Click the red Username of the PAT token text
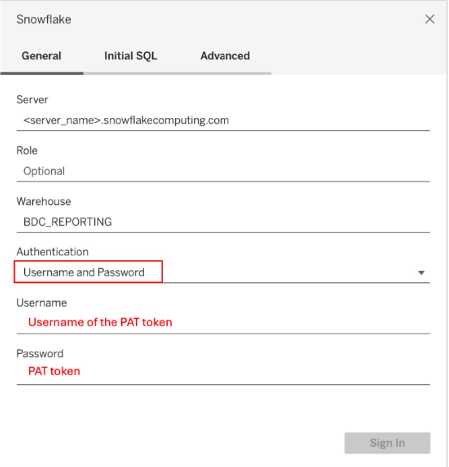 (100, 322)
